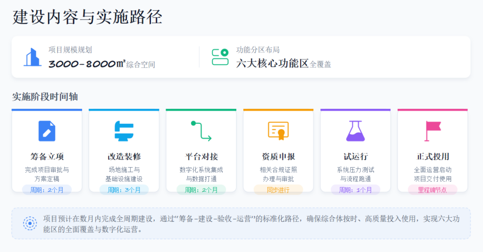
Task: Click the 六大核心功能区 headline text
Action: [x=272, y=64]
